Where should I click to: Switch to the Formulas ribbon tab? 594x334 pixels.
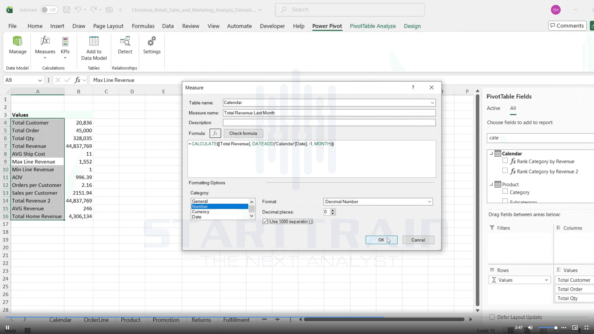point(143,26)
